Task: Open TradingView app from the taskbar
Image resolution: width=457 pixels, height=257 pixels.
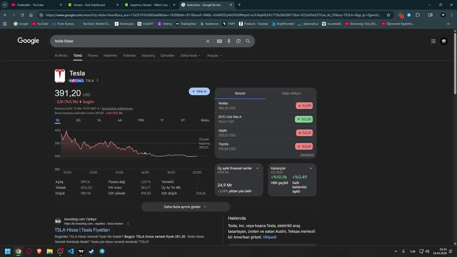Action: (x=81, y=251)
